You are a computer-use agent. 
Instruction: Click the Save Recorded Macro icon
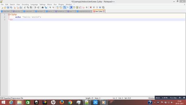point(103,7)
